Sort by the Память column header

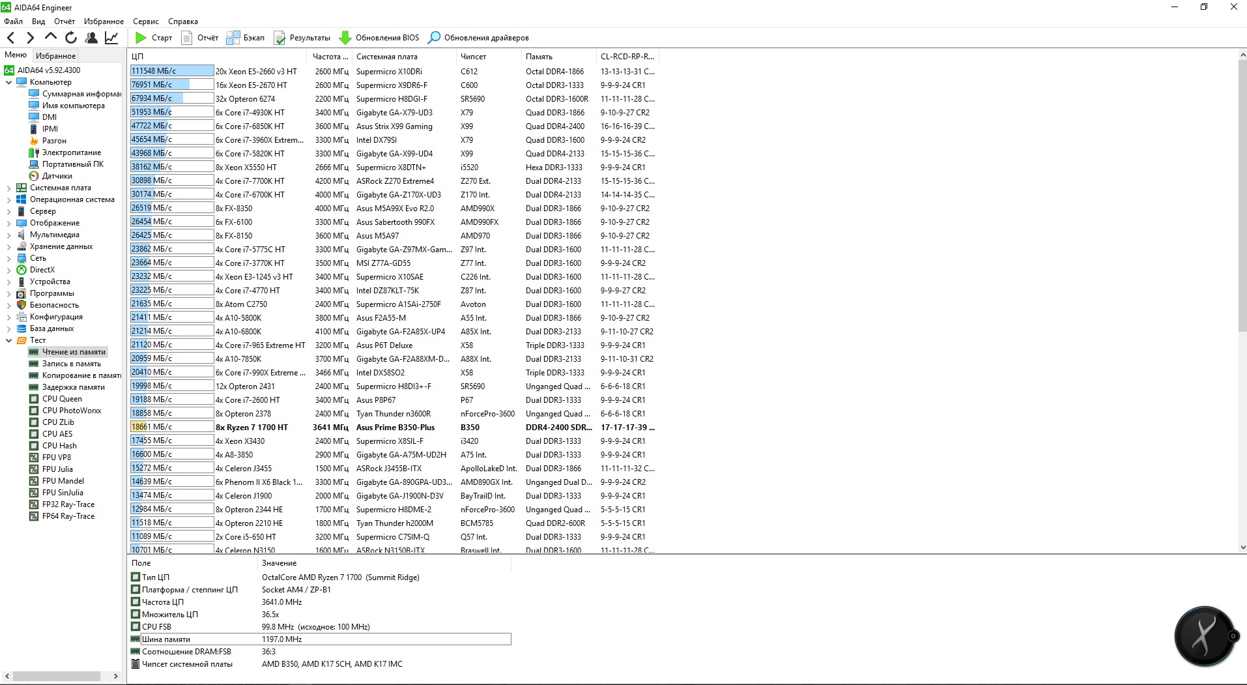(558, 57)
